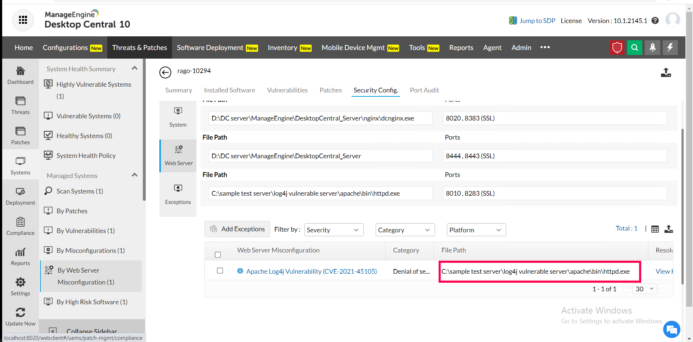Select the Web Server section icon
This screenshot has height=342, width=693.
tap(178, 149)
